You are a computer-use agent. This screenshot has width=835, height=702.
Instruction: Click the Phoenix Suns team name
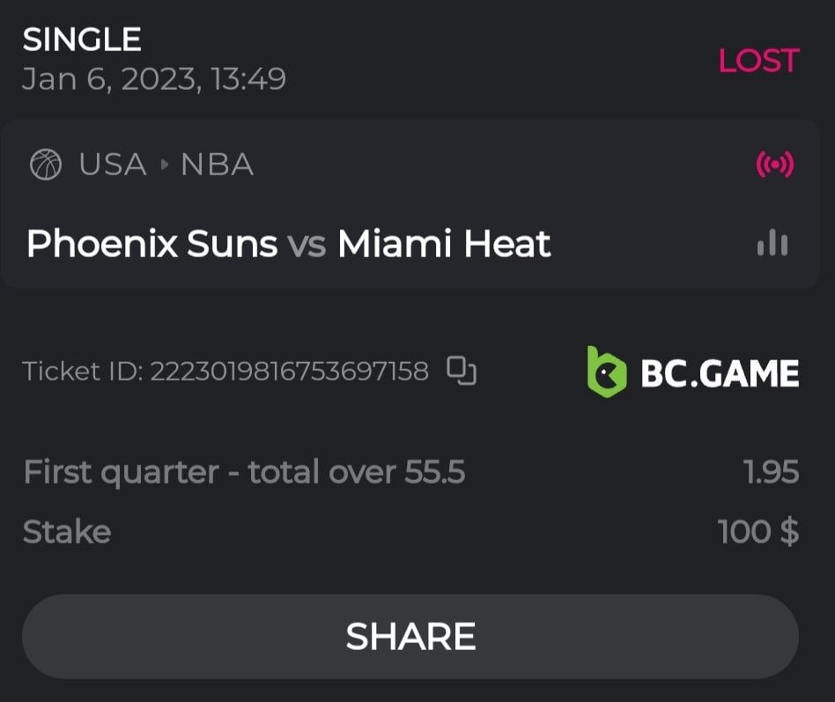[x=151, y=243]
